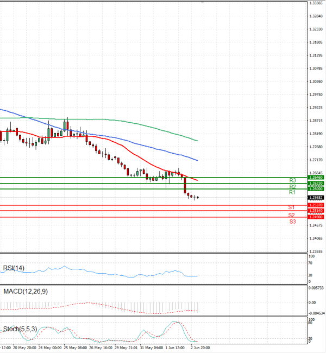Click the large red candle on 1 Jun

[185, 186]
